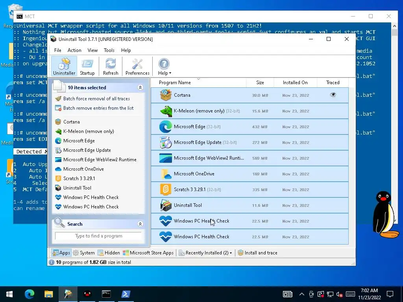The width and height of the screenshot is (403, 302).
Task: Click the Cortana size value 39.0 MB
Action: [x=260, y=95]
